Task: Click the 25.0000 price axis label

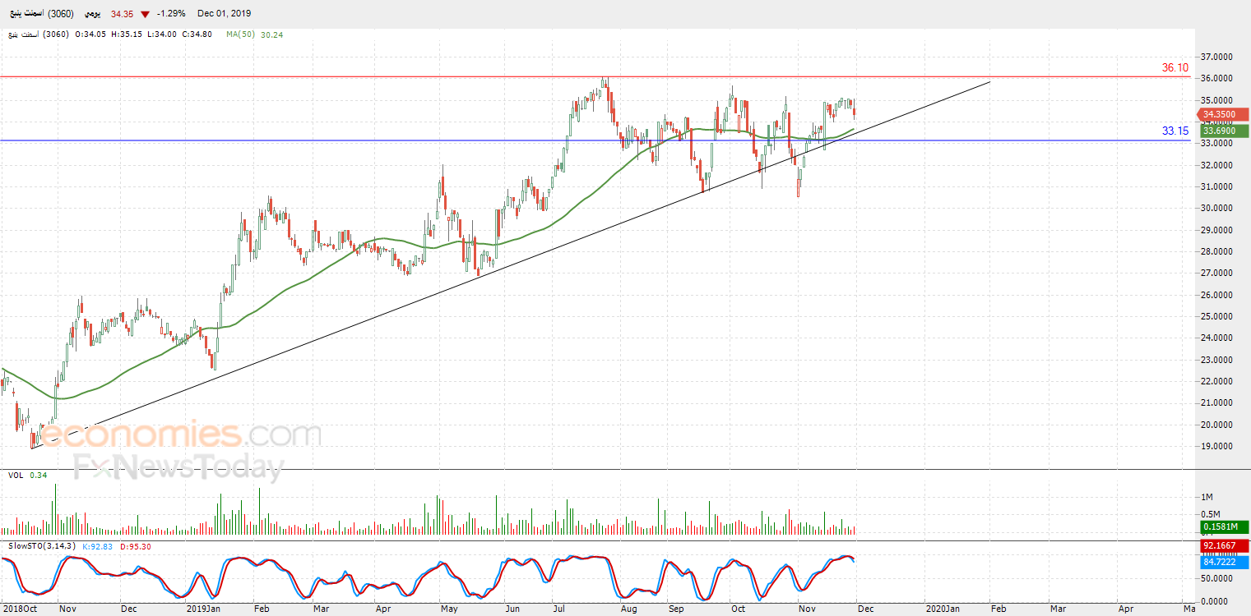Action: coord(1218,316)
